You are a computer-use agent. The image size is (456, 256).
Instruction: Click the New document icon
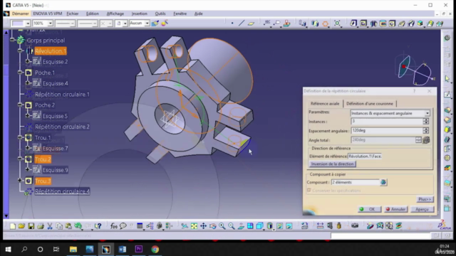pos(13,226)
